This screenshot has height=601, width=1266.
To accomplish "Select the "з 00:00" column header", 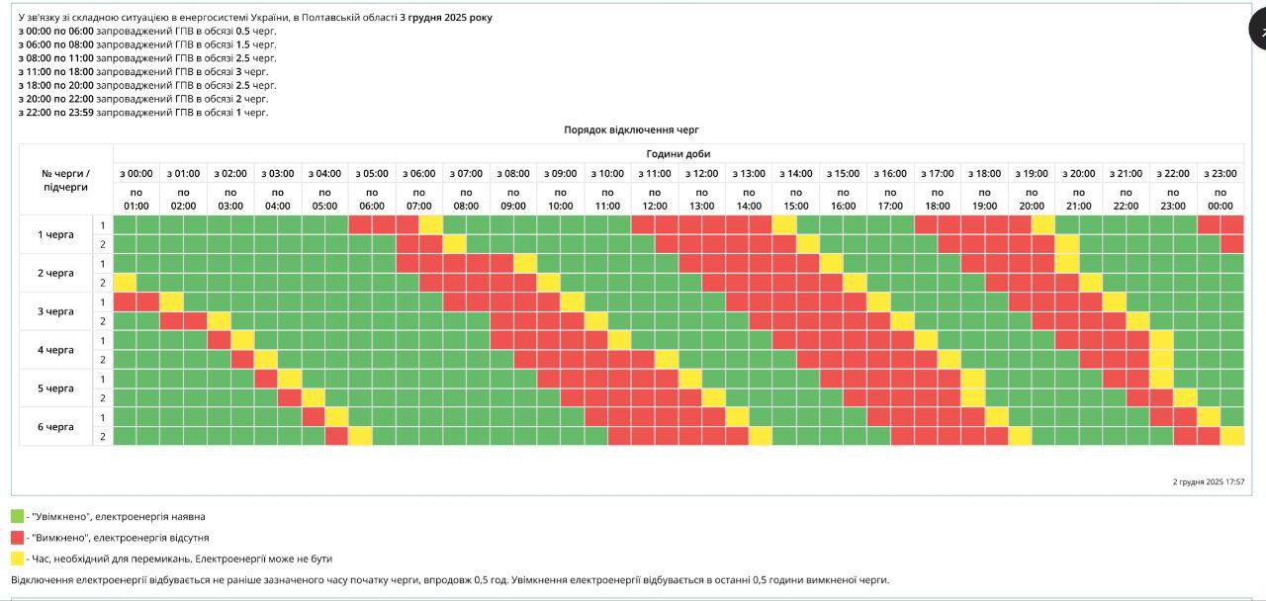I will pyautogui.click(x=136, y=173).
